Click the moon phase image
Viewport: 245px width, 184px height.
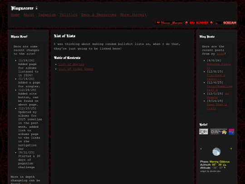216,152
